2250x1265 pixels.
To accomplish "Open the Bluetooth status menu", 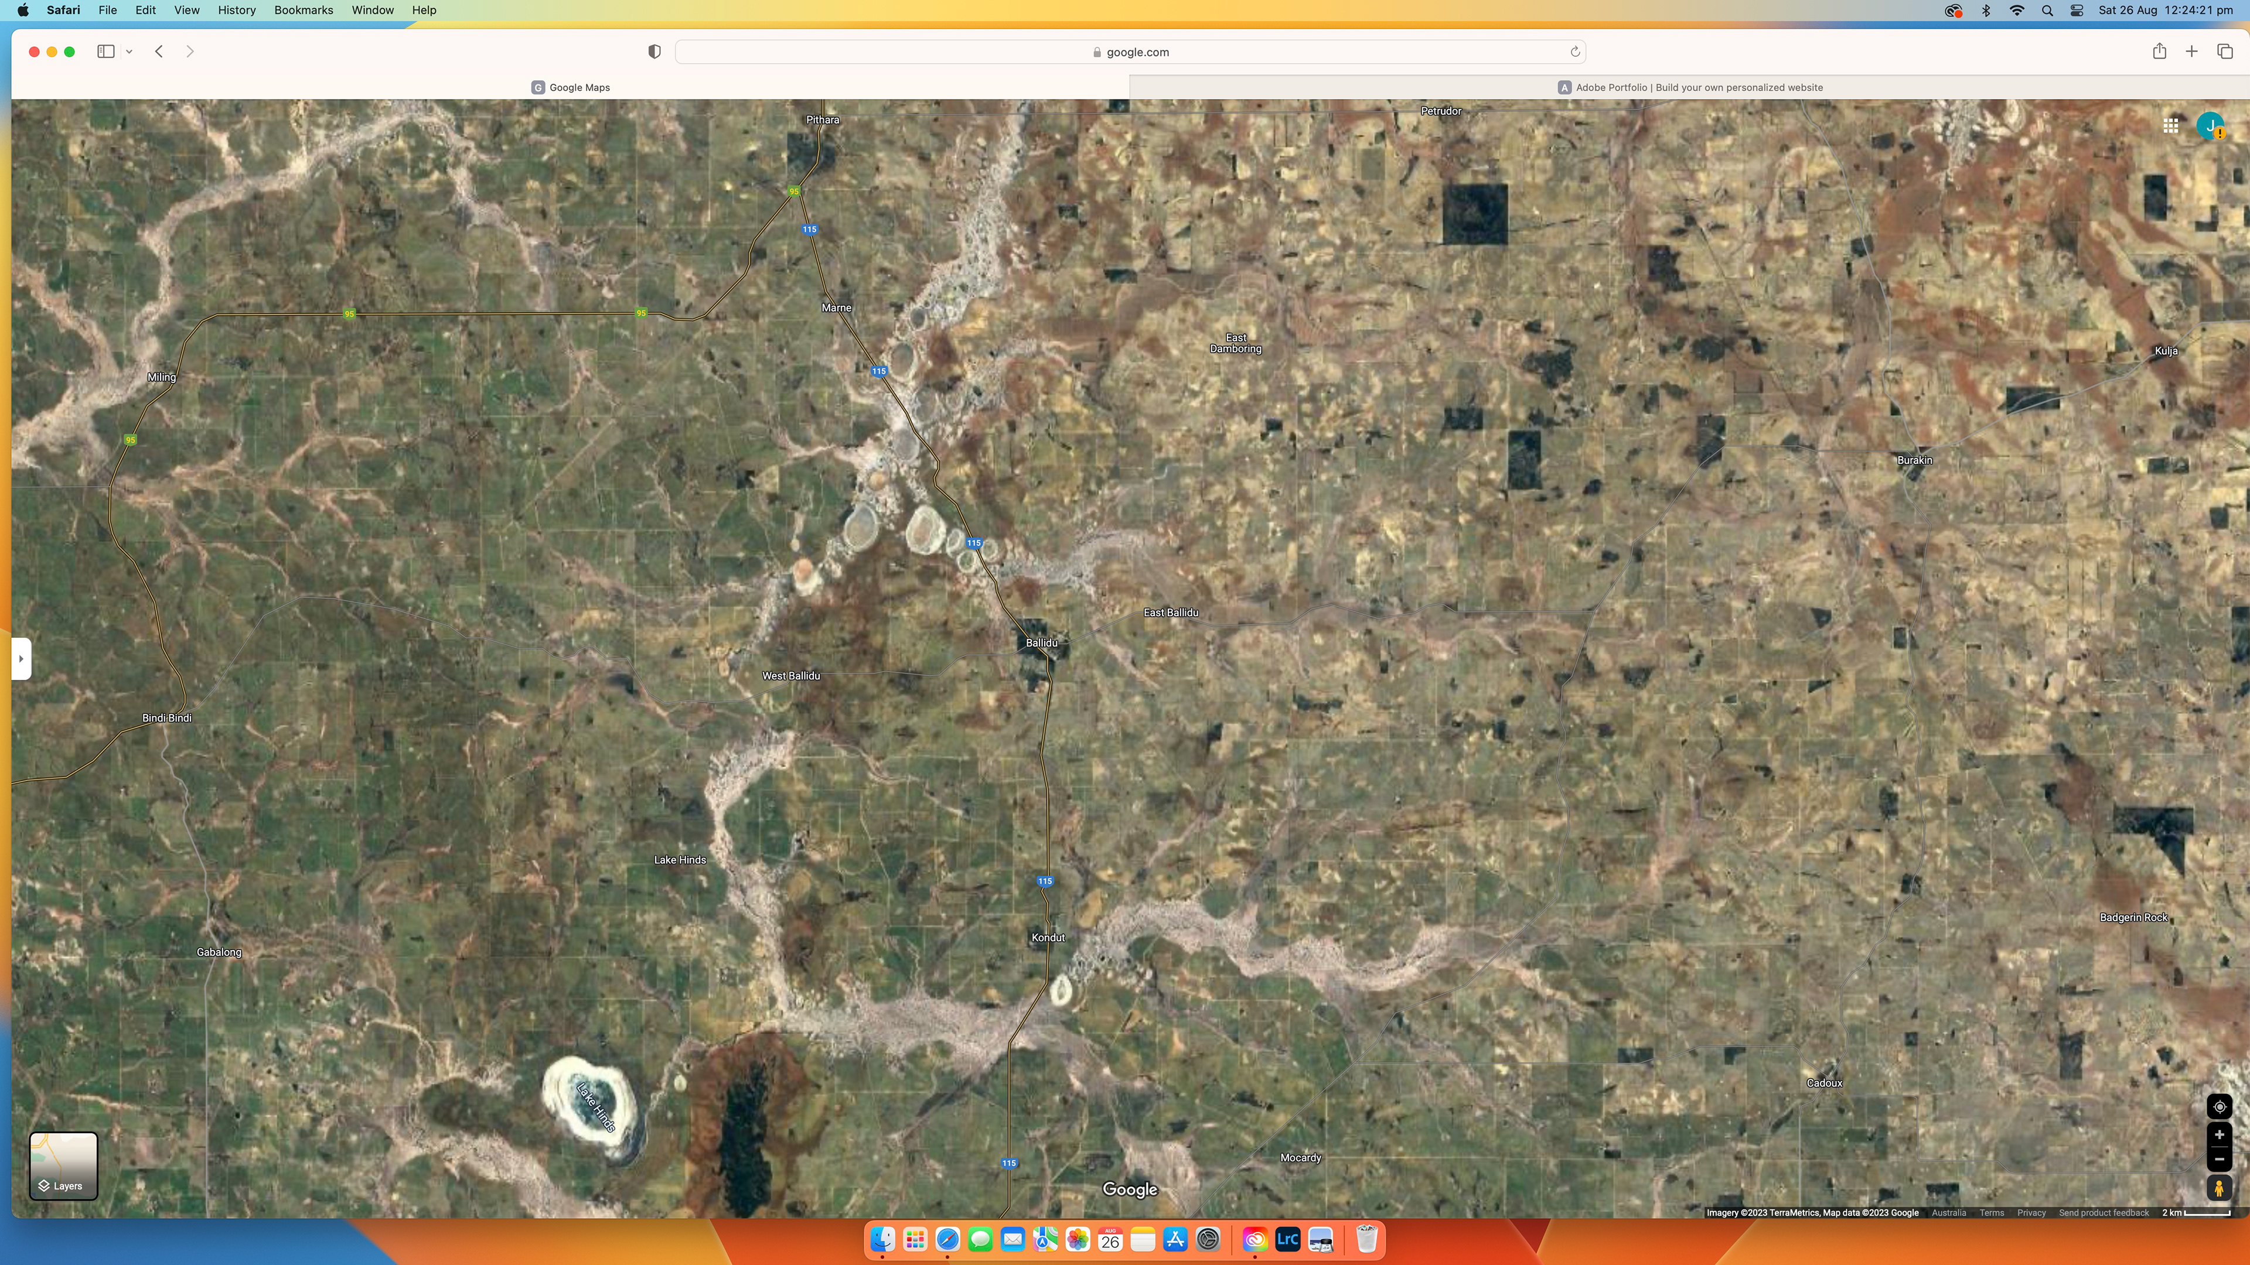I will (1985, 11).
